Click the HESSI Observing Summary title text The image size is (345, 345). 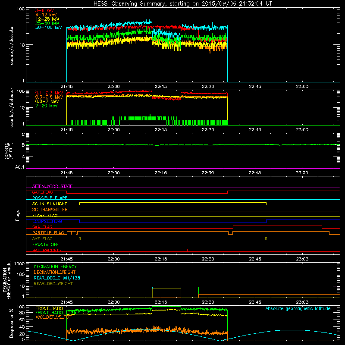point(183,4)
